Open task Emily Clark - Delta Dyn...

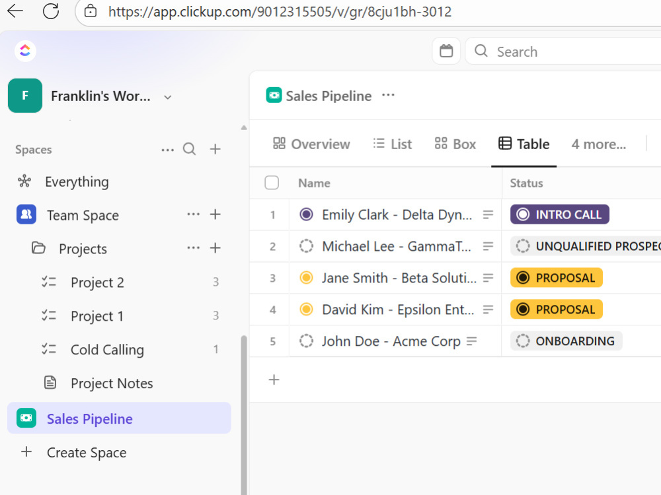397,214
